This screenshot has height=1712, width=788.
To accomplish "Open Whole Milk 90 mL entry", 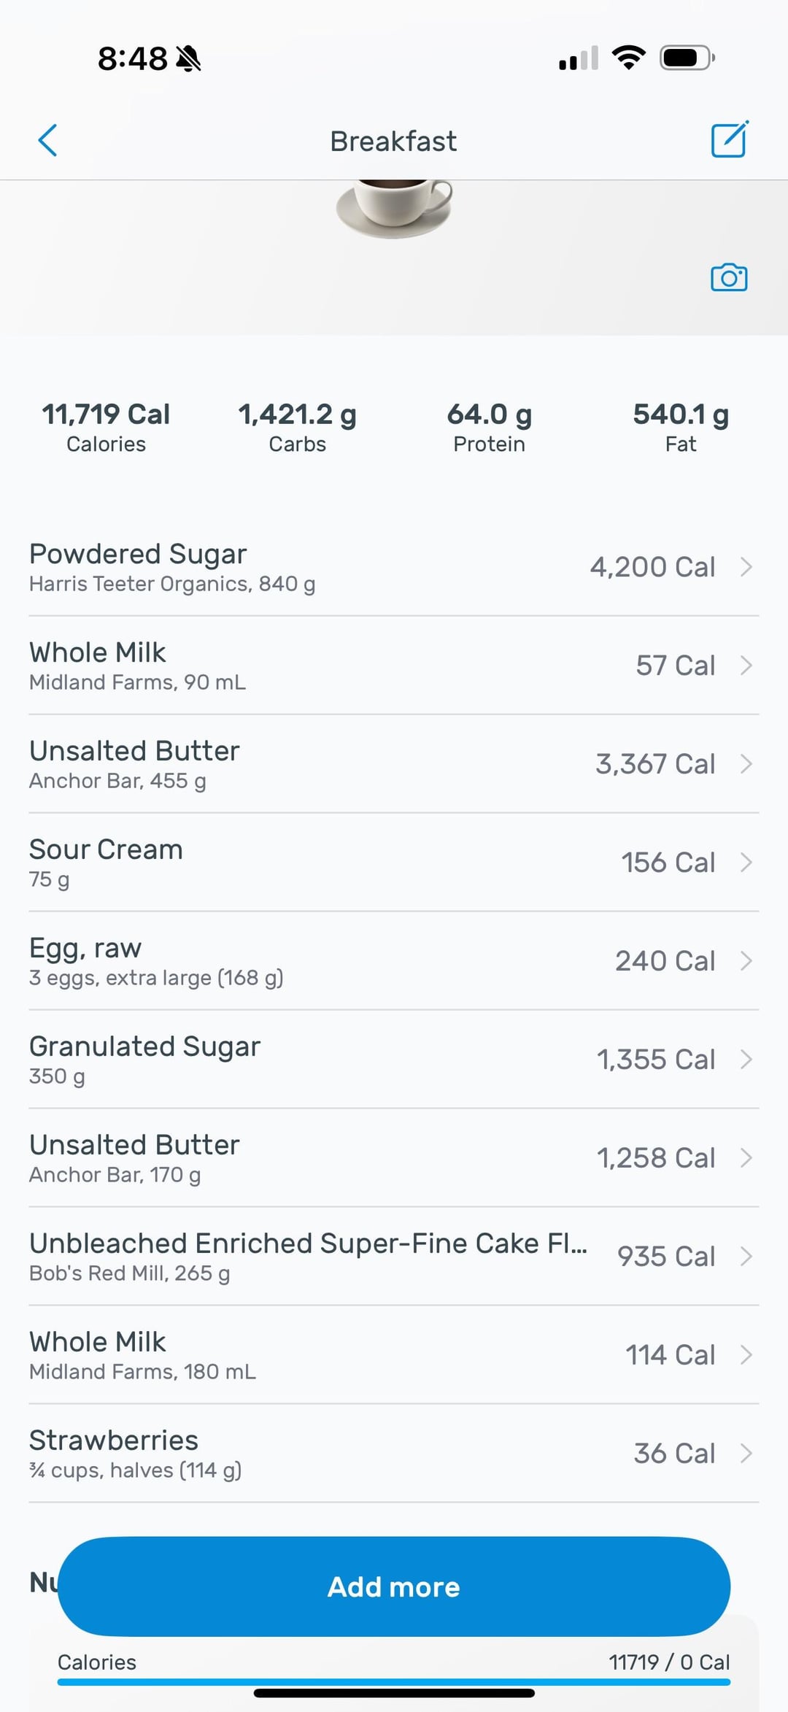I will tap(292, 665).
